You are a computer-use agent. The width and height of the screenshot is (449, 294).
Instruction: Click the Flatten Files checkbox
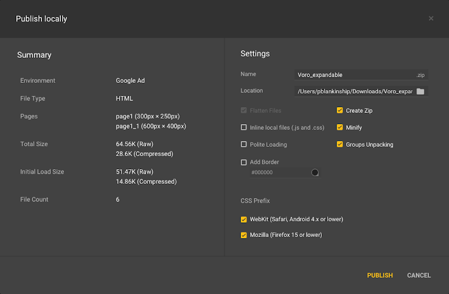click(244, 111)
